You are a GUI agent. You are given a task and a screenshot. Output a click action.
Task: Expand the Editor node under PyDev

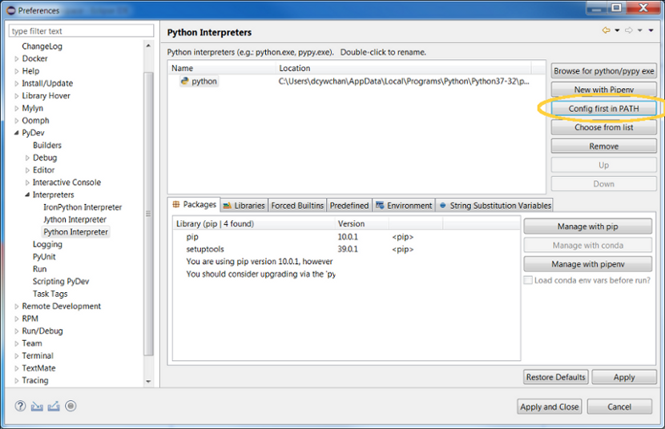[27, 170]
